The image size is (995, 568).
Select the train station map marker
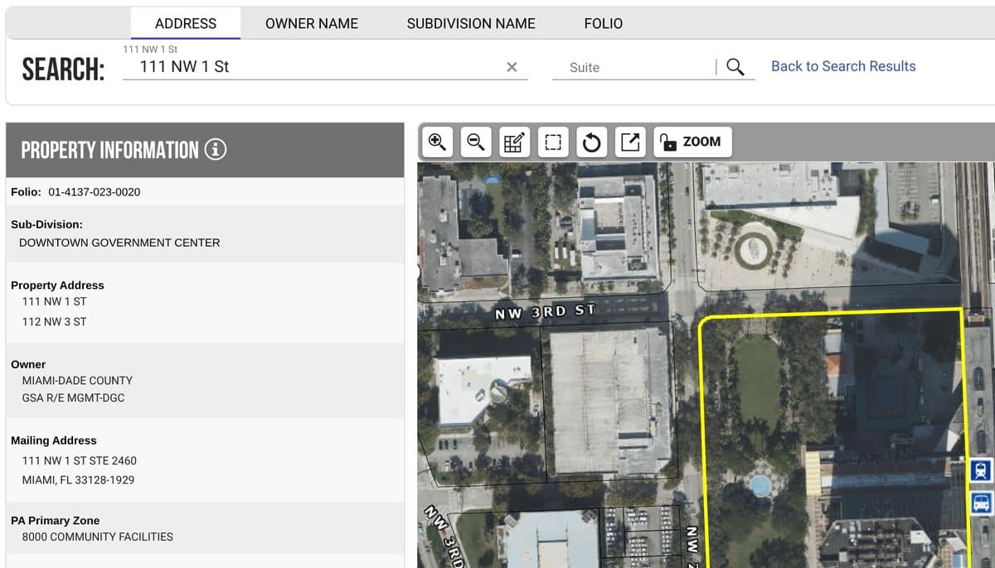point(980,471)
